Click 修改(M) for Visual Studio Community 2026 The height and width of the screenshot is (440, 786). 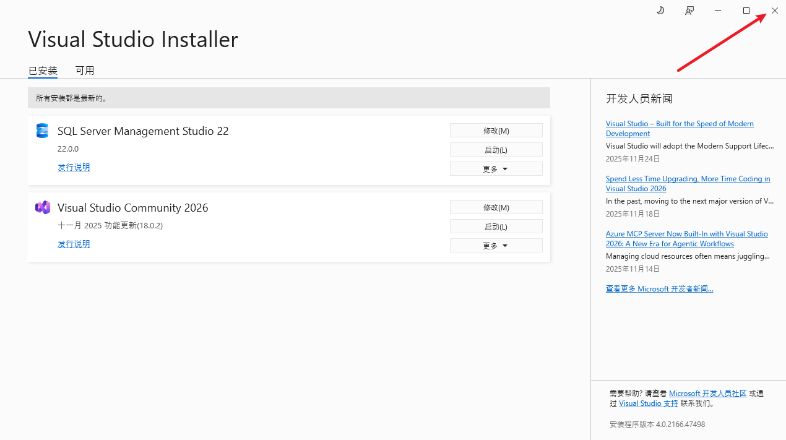tap(496, 207)
